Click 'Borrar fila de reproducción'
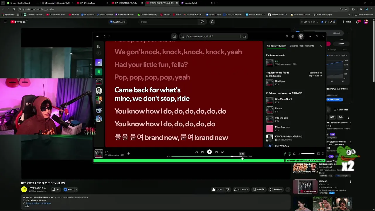 click(316, 74)
